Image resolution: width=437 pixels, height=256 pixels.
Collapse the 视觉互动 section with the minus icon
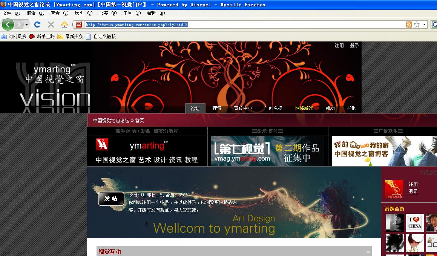[368, 252]
